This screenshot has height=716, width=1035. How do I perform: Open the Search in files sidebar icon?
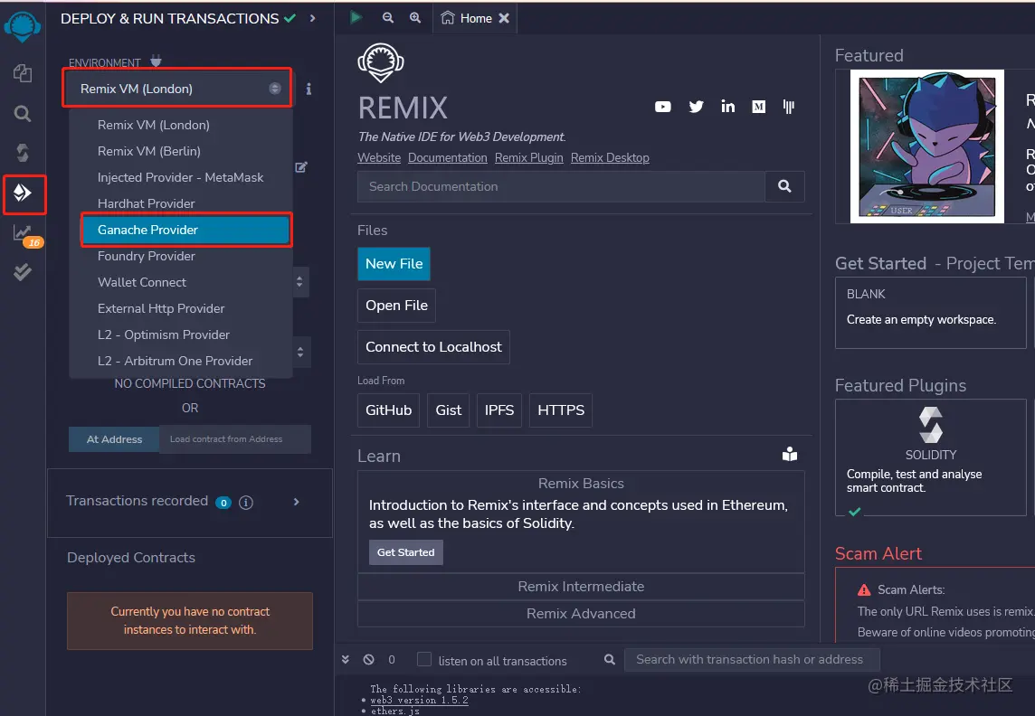click(x=23, y=113)
